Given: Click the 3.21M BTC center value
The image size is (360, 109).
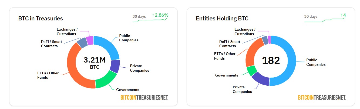Looking at the screenshot, I should [95, 62].
